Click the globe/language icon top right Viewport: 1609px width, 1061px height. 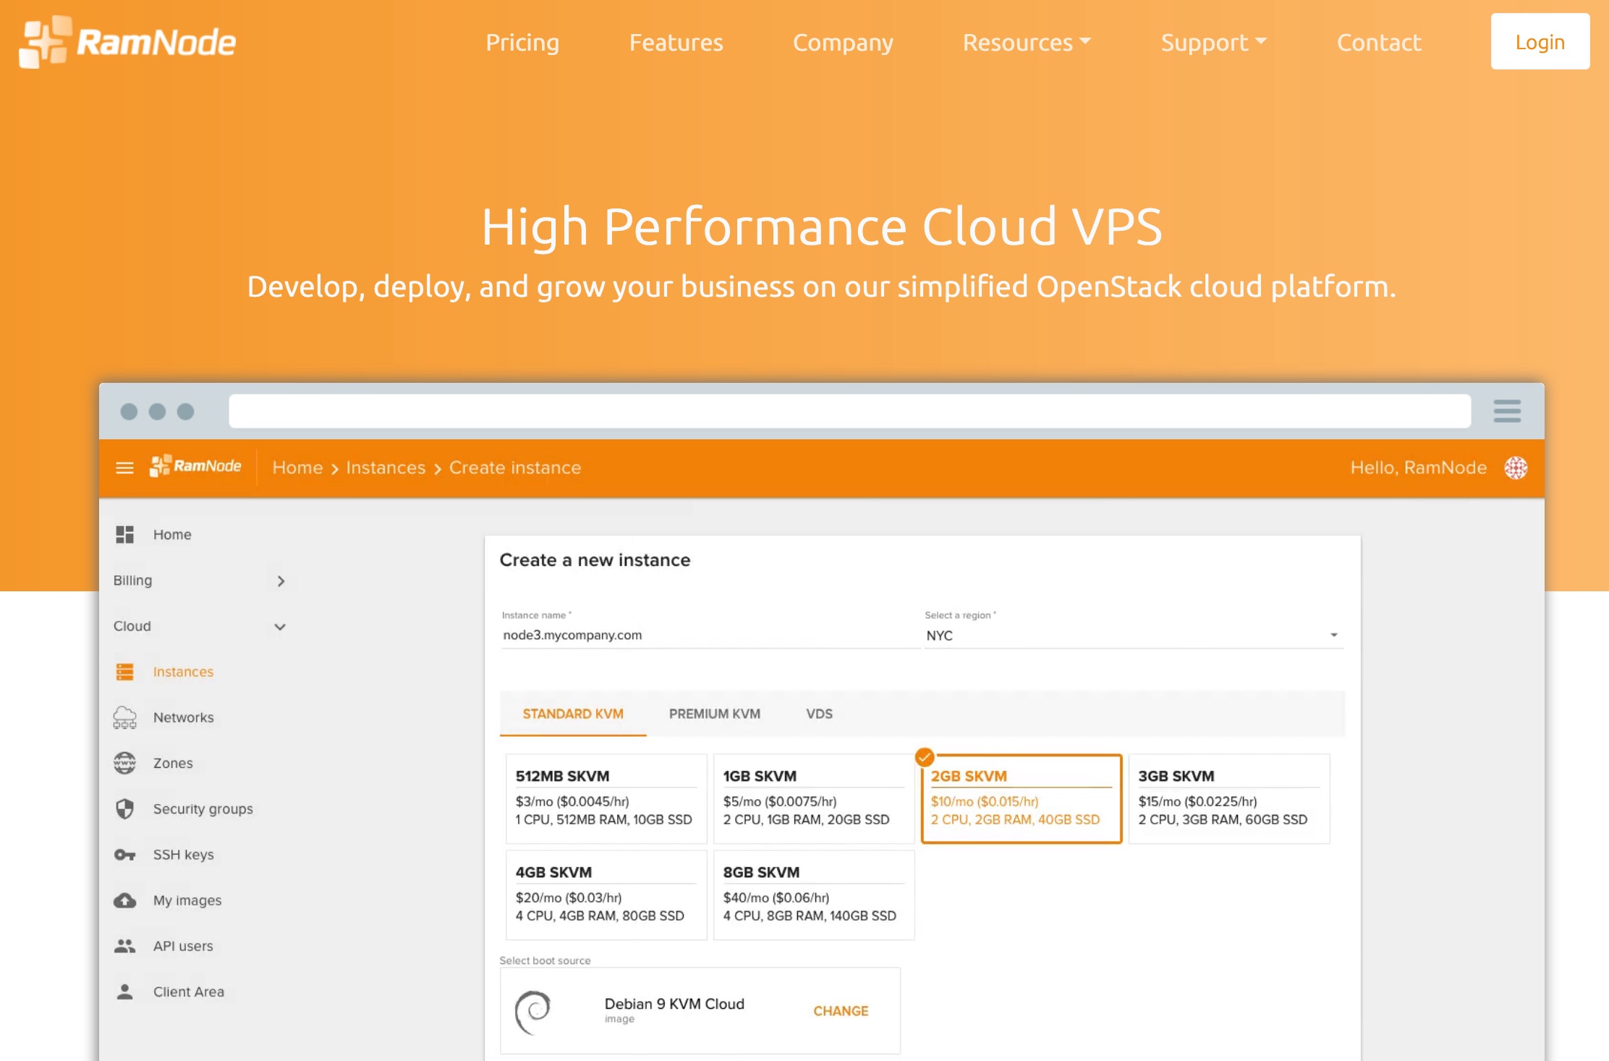[x=1516, y=468]
